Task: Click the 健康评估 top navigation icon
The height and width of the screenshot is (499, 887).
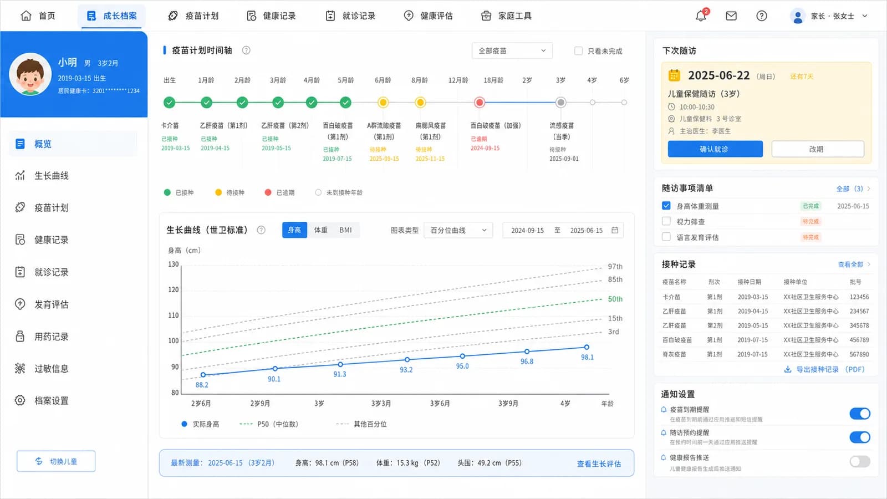Action: click(409, 16)
